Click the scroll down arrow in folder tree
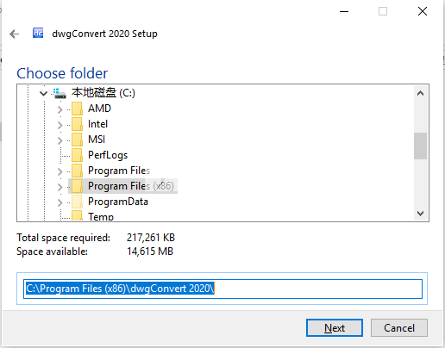This screenshot has height=348, width=445. pyautogui.click(x=420, y=214)
